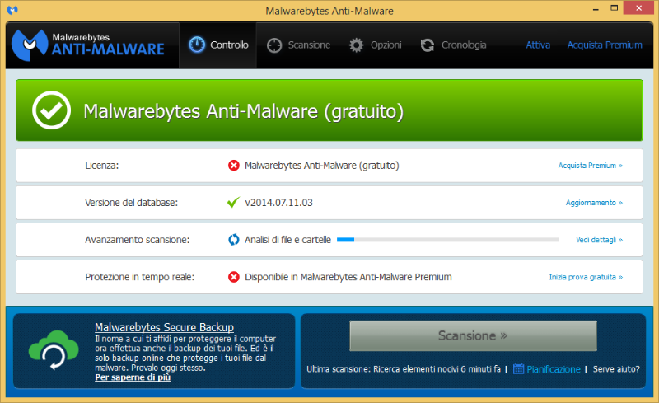Viewport: 659px width, 403px height.
Task: Go to the Cronologia tab
Action: (x=453, y=45)
